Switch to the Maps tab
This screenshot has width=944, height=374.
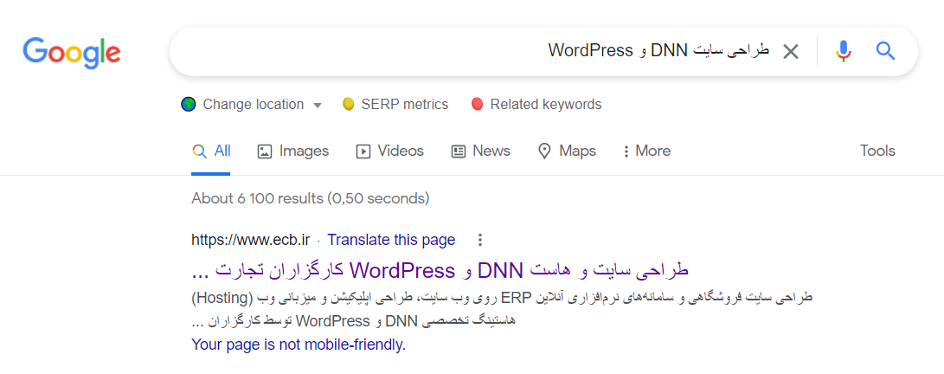(567, 151)
